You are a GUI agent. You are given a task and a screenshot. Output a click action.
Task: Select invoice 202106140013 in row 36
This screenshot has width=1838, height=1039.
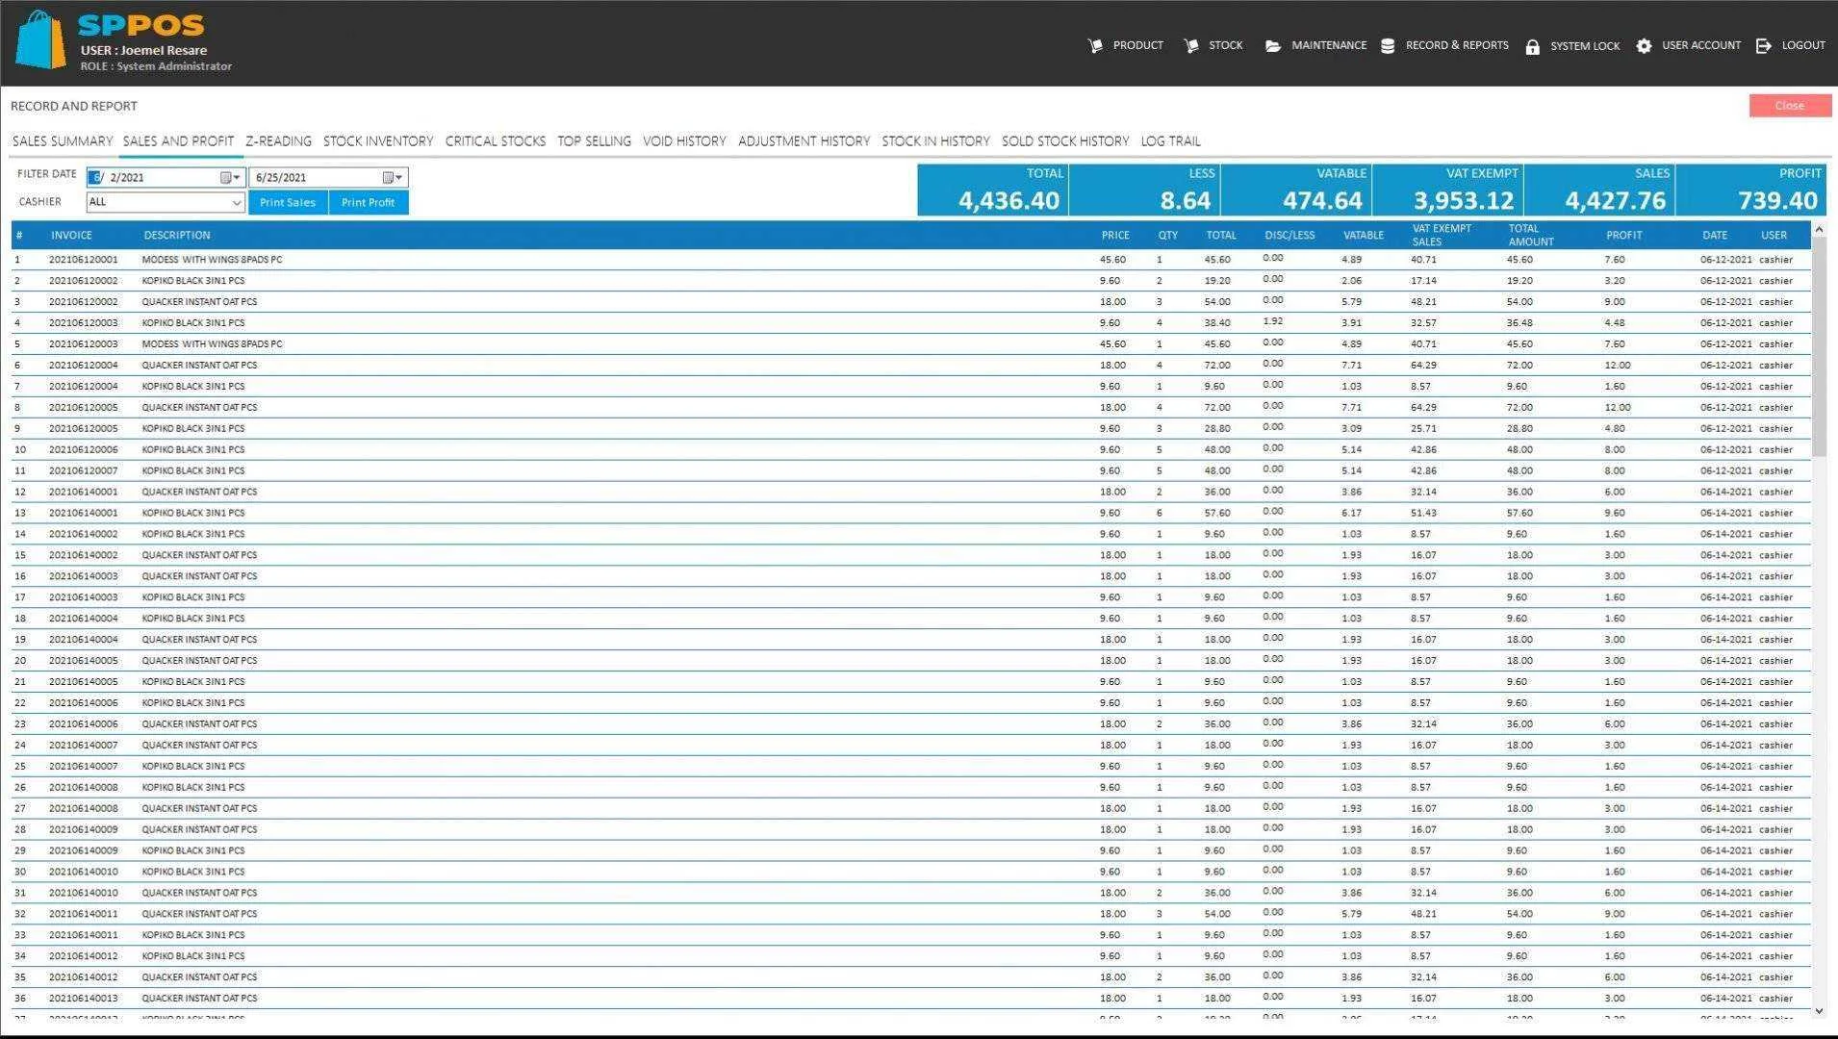pyautogui.click(x=83, y=999)
